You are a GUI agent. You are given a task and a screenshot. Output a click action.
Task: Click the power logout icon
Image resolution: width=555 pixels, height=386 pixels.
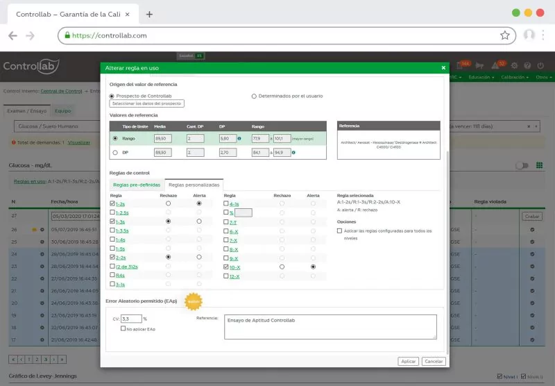click(x=541, y=66)
